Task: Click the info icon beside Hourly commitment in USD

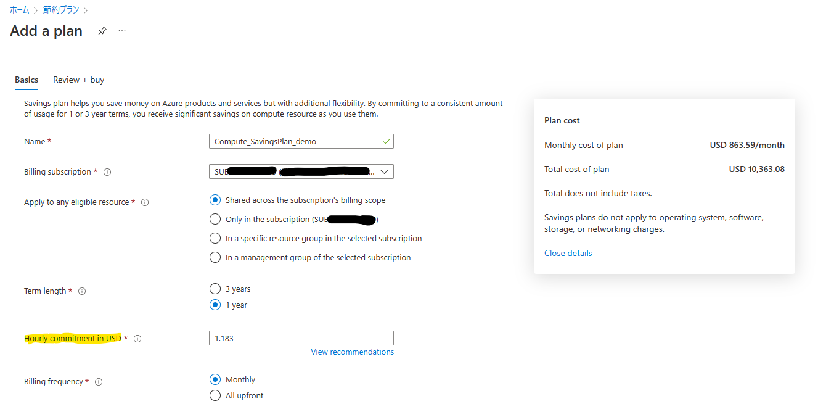Action: pyautogui.click(x=137, y=338)
